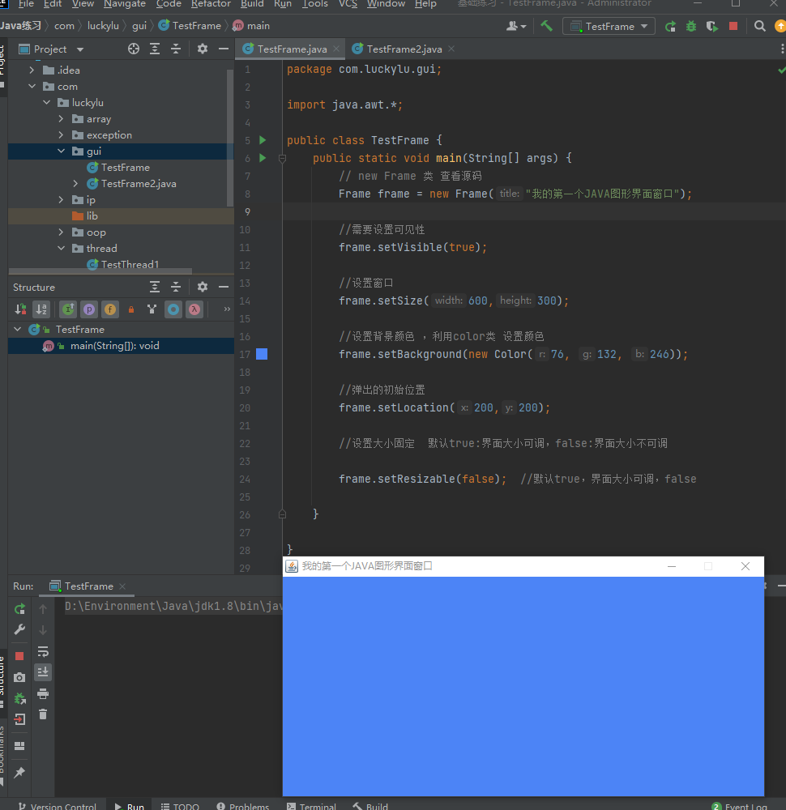Rerun TestFrame from the top toolbar
786x810 pixels.
[x=670, y=27]
